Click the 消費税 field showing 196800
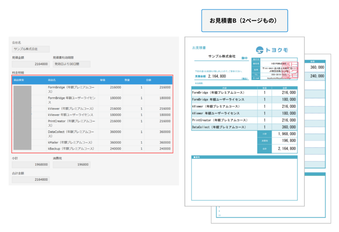 point(72,165)
